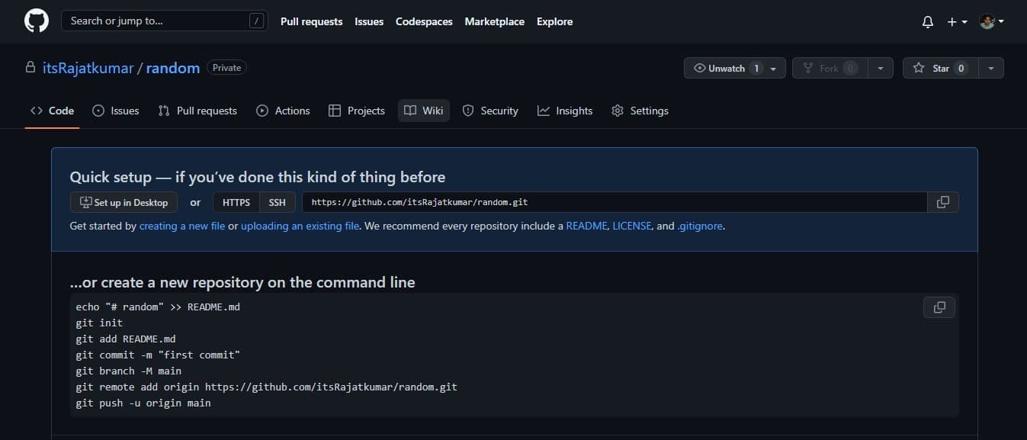Select the git remote add origin line
1027x440 pixels.
(267, 387)
